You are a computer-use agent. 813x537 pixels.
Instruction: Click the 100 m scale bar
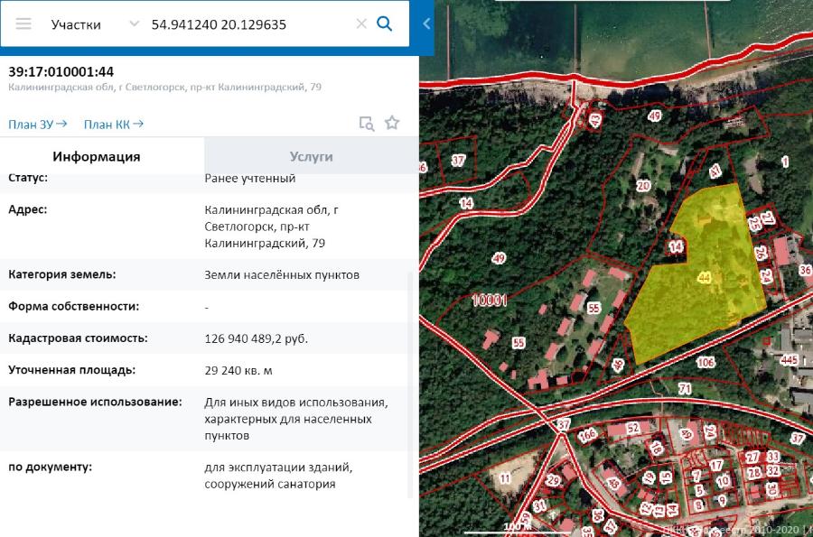(517, 526)
